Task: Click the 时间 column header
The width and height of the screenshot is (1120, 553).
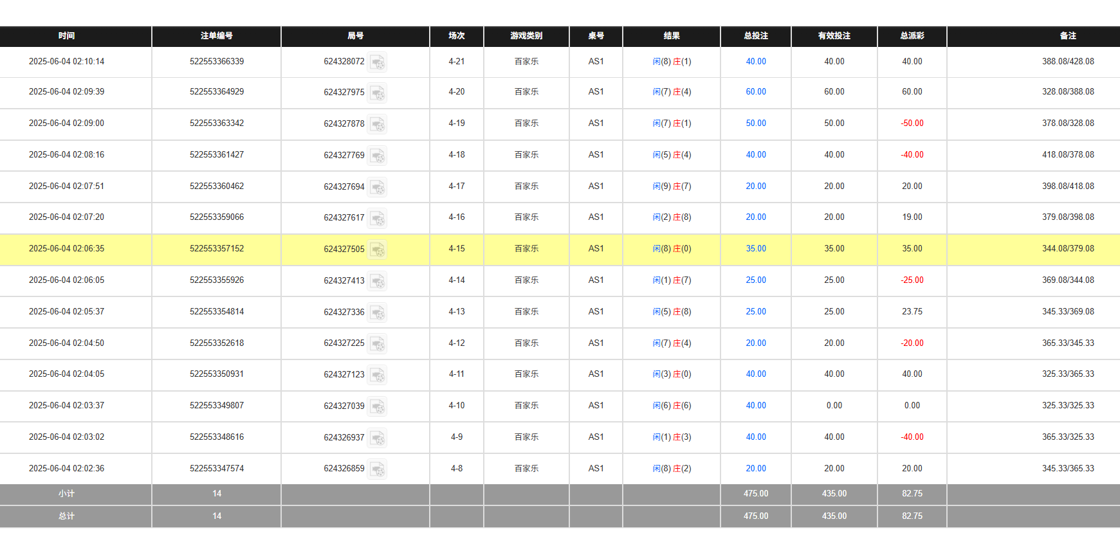Action: pyautogui.click(x=66, y=36)
